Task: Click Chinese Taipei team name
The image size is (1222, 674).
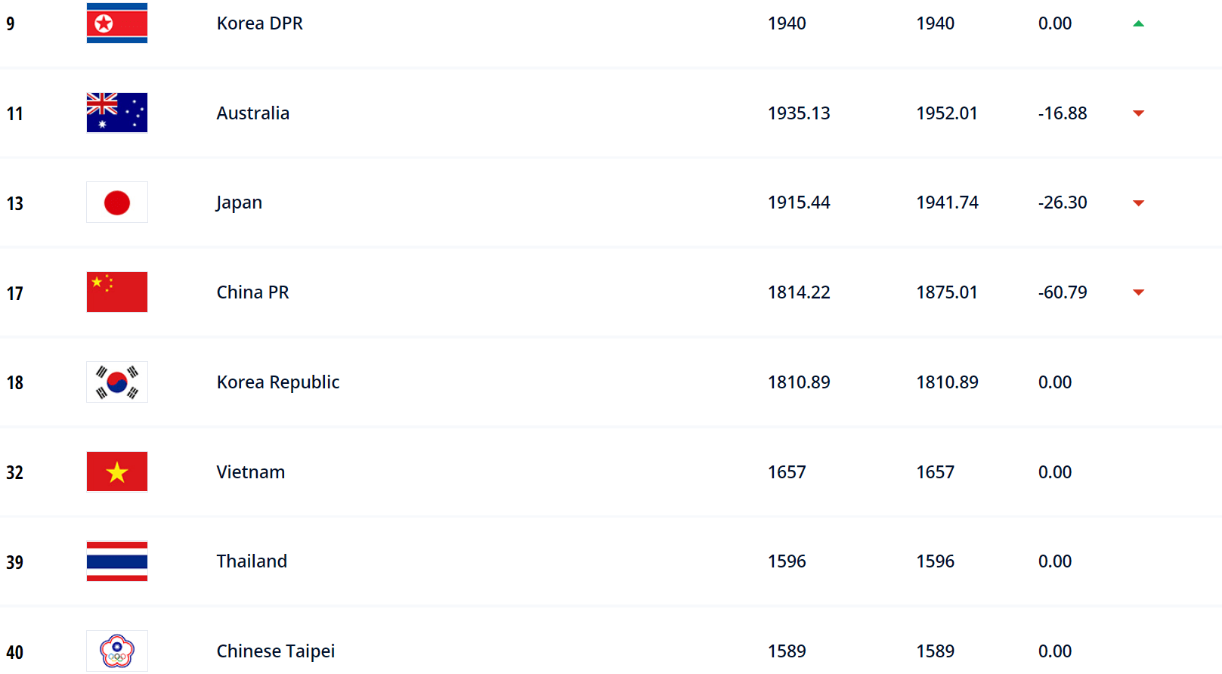Action: tap(275, 651)
